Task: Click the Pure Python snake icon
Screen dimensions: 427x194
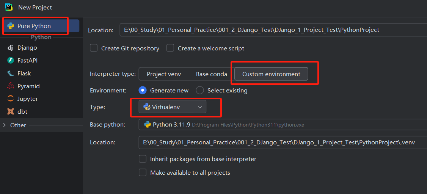Action: (11, 26)
